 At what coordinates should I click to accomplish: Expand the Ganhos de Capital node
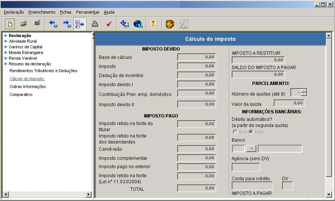tap(6, 47)
